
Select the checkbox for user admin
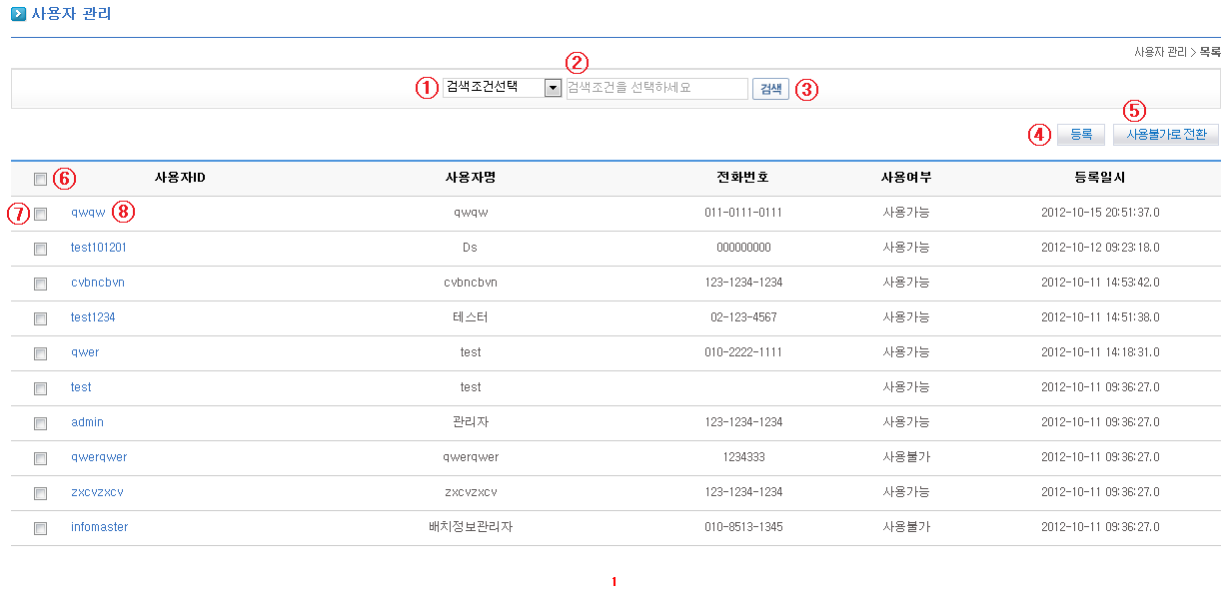pos(40,423)
